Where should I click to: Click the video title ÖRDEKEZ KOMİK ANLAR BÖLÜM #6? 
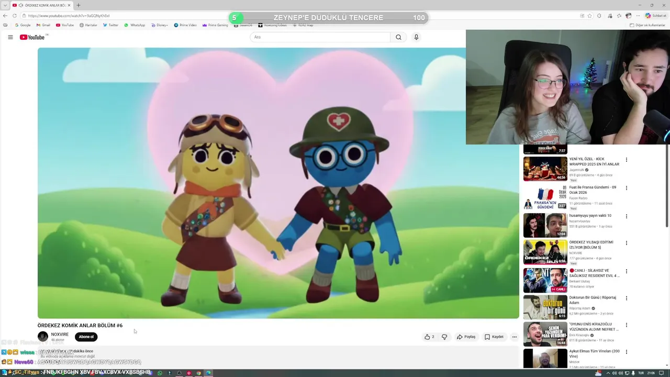pos(80,325)
